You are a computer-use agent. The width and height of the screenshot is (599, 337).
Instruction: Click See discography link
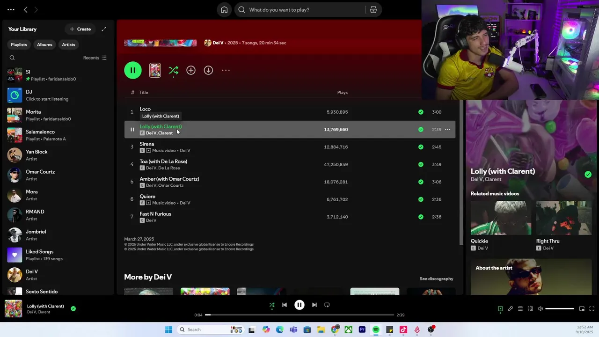coord(436,278)
